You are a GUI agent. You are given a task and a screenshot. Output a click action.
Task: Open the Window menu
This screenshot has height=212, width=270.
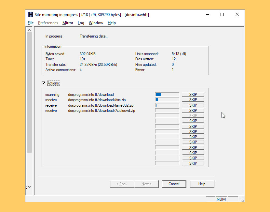pyautogui.click(x=96, y=23)
